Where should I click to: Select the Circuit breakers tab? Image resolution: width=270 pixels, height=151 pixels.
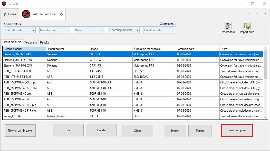click(12, 42)
